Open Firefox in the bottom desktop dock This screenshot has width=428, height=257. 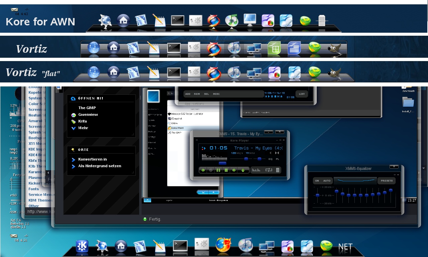[223, 245]
